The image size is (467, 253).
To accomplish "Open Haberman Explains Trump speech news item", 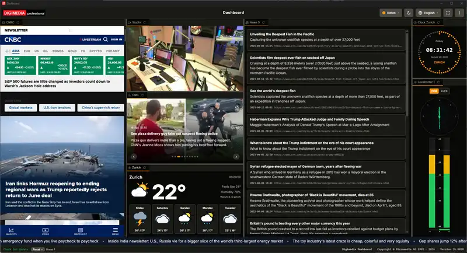I will click(326, 125).
